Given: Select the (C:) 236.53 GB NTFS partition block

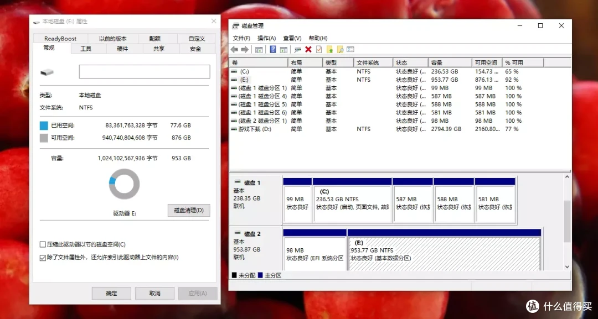Looking at the screenshot, I should (352, 200).
